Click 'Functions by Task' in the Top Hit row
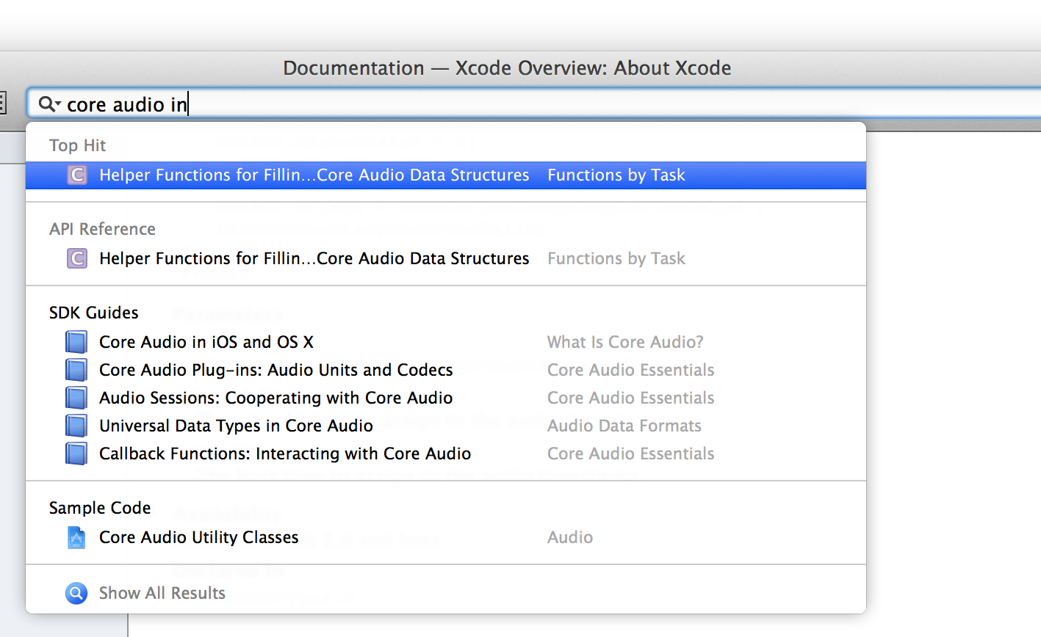The height and width of the screenshot is (637, 1041). click(x=616, y=175)
